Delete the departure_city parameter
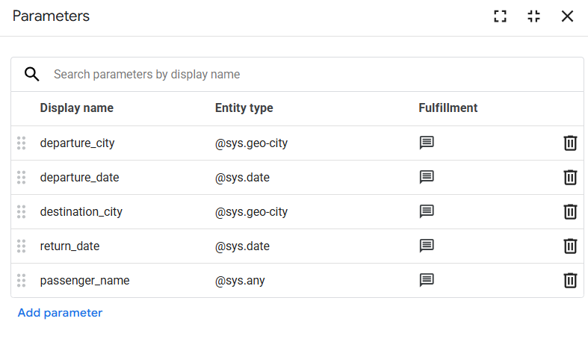Image resolution: width=588 pixels, height=345 pixels. click(x=570, y=143)
